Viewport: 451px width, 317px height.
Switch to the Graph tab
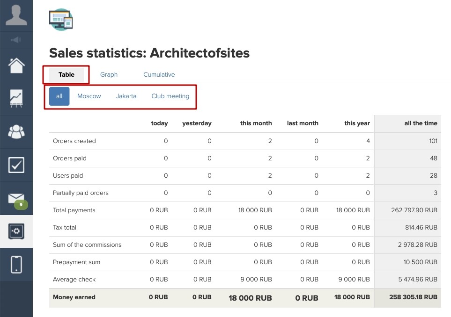click(x=109, y=75)
